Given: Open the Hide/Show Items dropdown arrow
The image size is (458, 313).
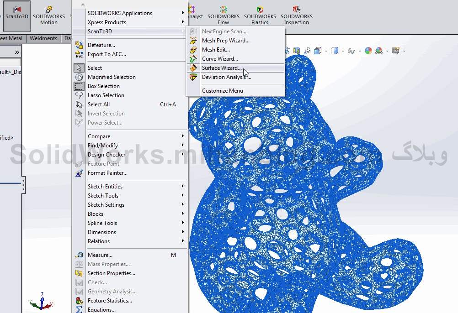Looking at the screenshot, I should coord(360,51).
